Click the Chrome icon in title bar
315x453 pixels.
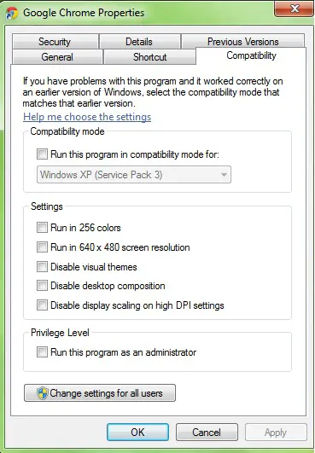tap(12, 14)
